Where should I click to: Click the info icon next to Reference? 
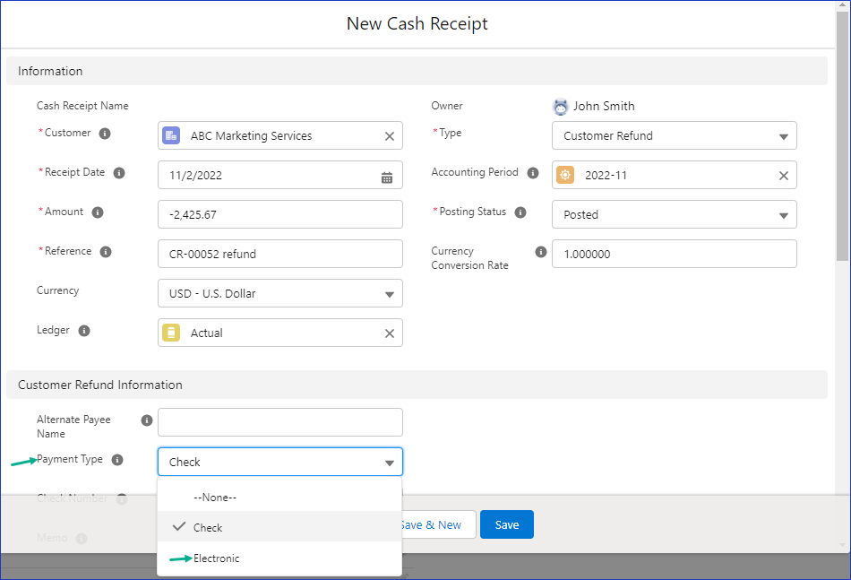coord(106,251)
